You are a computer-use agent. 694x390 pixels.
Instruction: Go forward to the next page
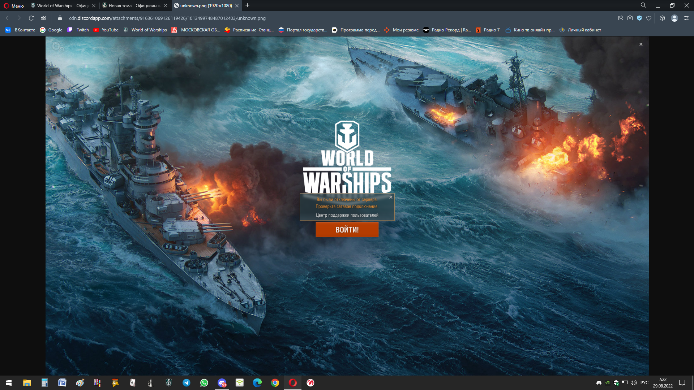pos(19,18)
